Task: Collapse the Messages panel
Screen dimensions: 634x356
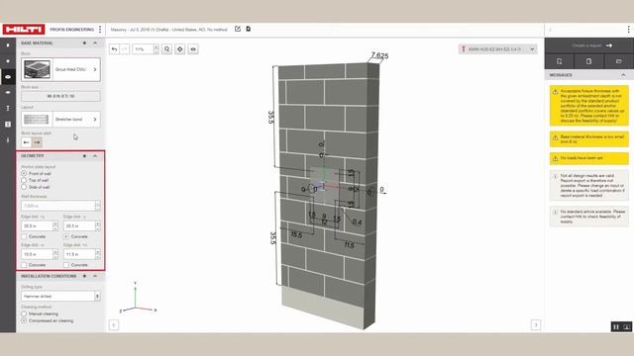Action: (x=623, y=75)
